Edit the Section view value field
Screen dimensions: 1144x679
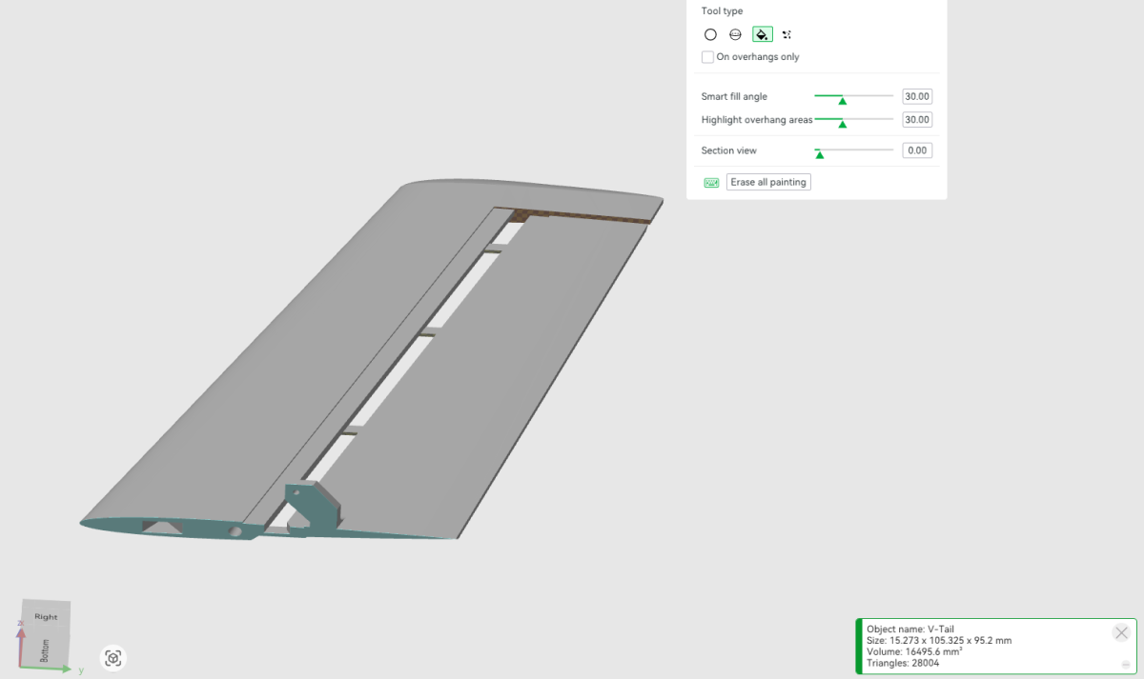point(917,150)
